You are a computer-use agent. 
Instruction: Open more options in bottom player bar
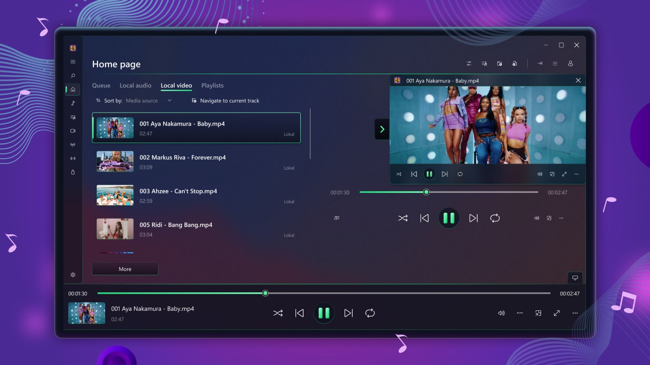575,313
